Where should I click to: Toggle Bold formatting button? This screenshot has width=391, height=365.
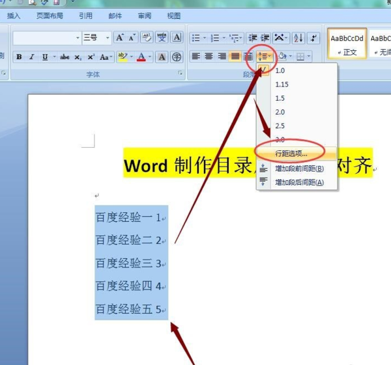tap(19, 57)
